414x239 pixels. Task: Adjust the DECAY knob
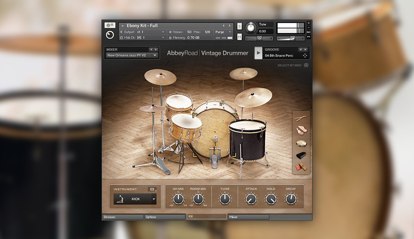coord(291,199)
